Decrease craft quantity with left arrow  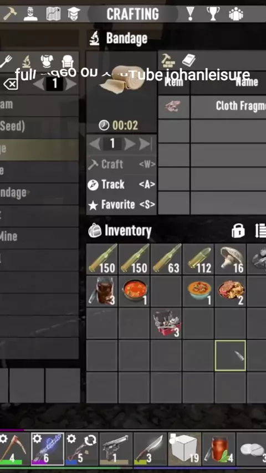point(95,144)
